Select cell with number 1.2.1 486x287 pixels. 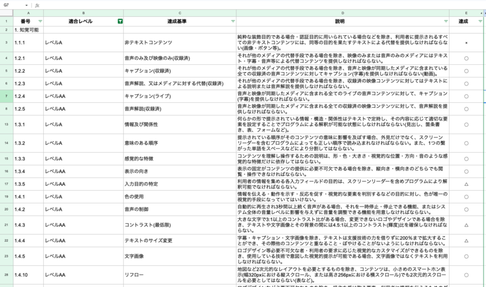(28, 58)
